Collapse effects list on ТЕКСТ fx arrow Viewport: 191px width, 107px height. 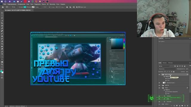(189, 88)
